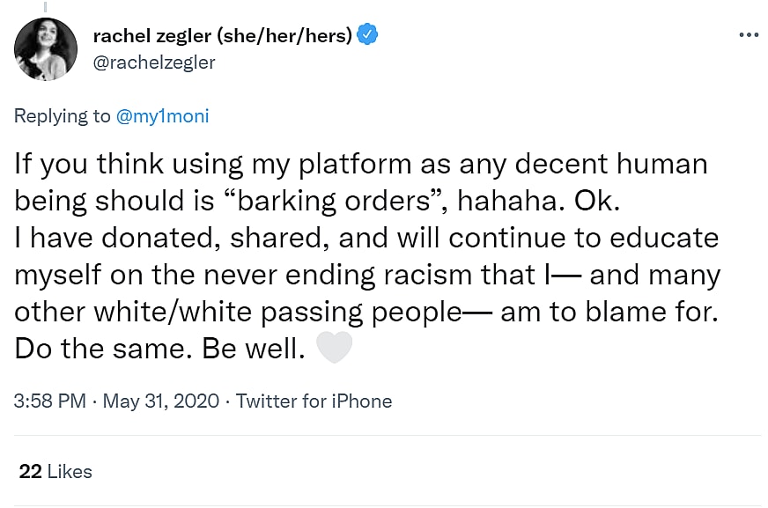Open the @rachelzegler handle
This screenshot has width=768, height=508.
click(154, 62)
